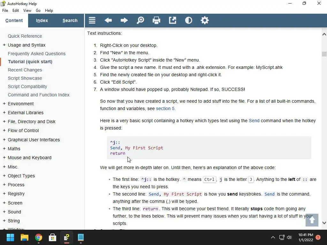Switch to the Index tab
Screen dimensions: 327x245
[x=42, y=20]
